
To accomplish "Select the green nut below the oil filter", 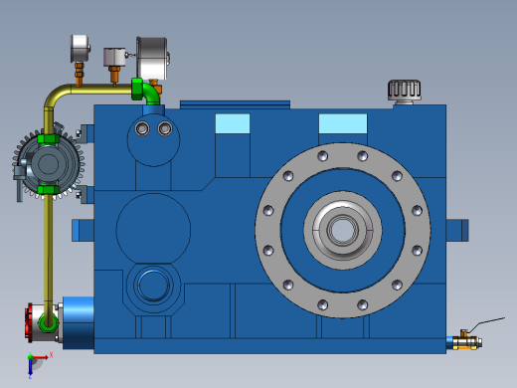I will tap(49, 190).
